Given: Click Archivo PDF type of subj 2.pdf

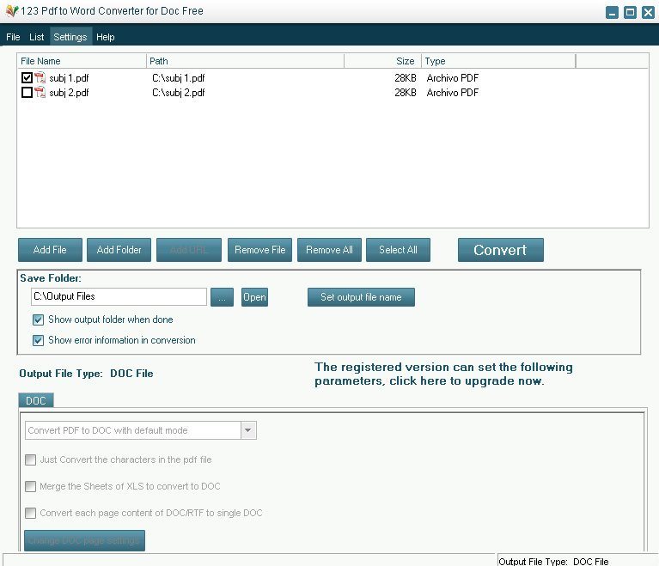Looking at the screenshot, I should (453, 93).
